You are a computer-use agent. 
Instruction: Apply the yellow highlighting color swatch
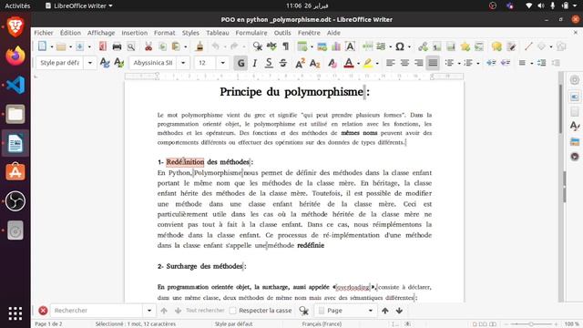tap(368, 63)
